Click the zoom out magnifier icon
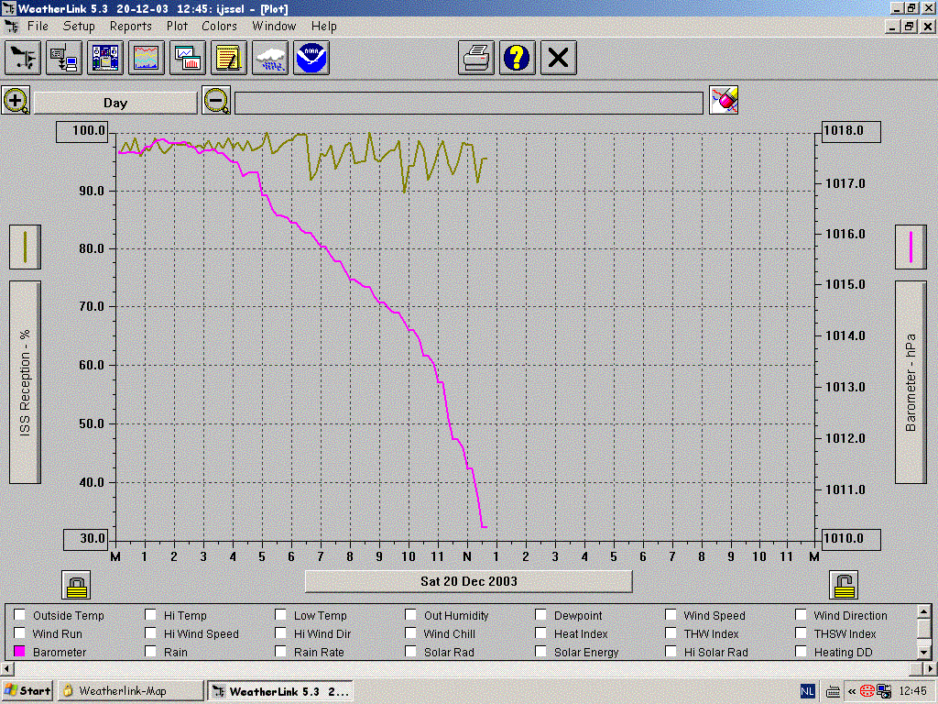Viewport: 938px width, 704px height. [216, 101]
